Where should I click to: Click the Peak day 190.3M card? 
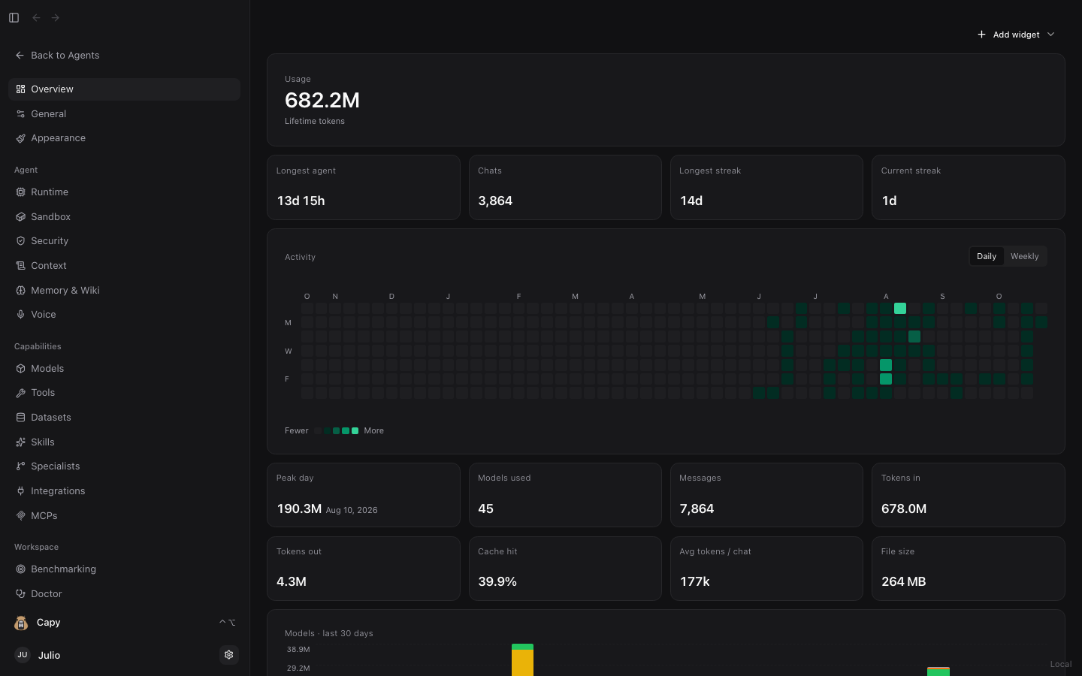coord(364,495)
